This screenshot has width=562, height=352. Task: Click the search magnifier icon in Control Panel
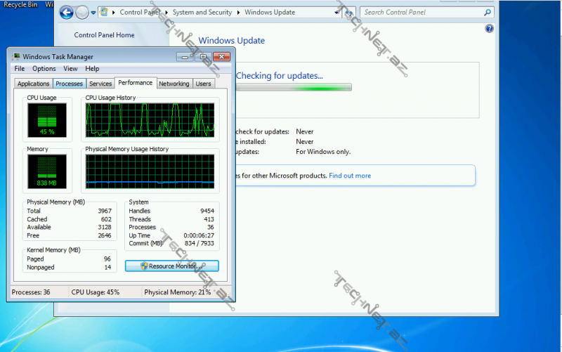click(488, 12)
